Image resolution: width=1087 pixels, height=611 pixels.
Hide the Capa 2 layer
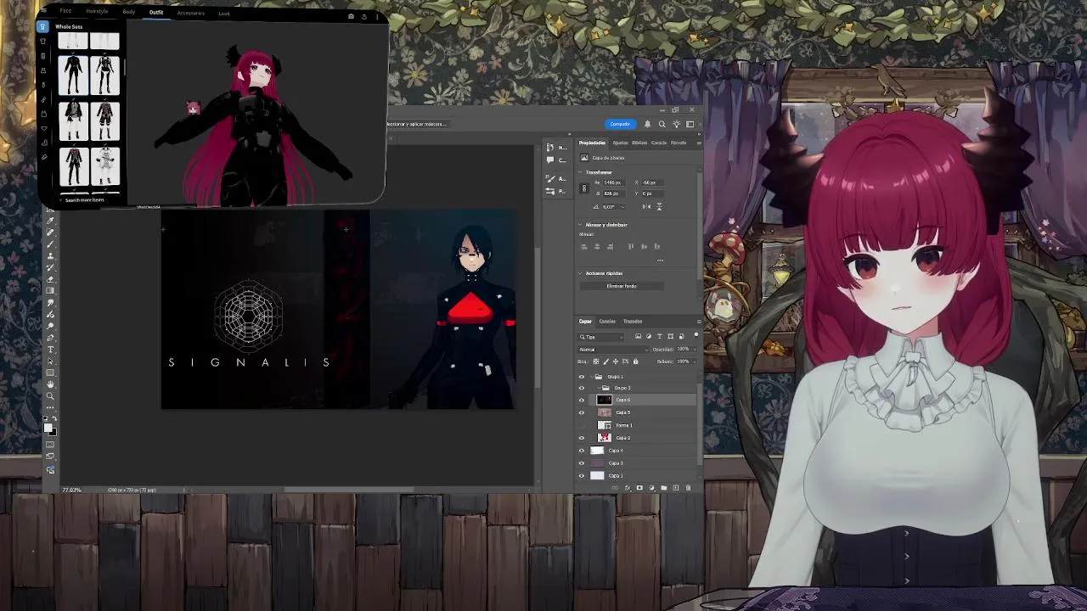[582, 438]
